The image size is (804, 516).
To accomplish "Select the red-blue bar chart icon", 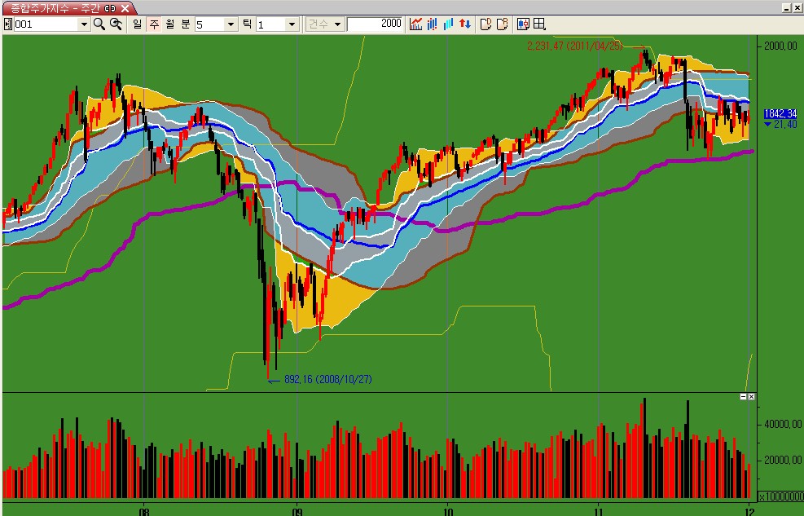I will point(433,24).
